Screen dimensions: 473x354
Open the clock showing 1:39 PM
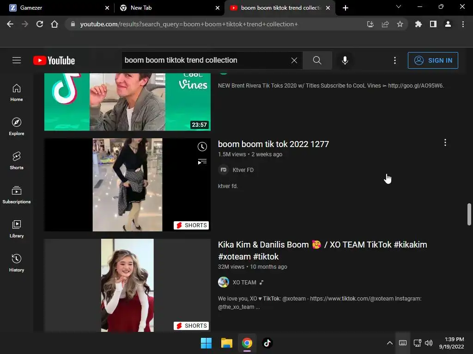452,343
